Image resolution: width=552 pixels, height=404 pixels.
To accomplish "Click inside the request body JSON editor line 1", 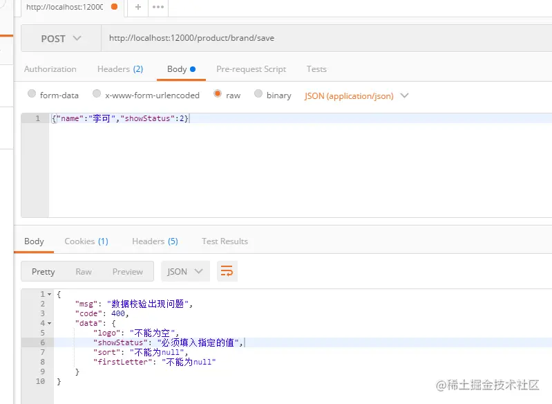I will tap(301, 118).
